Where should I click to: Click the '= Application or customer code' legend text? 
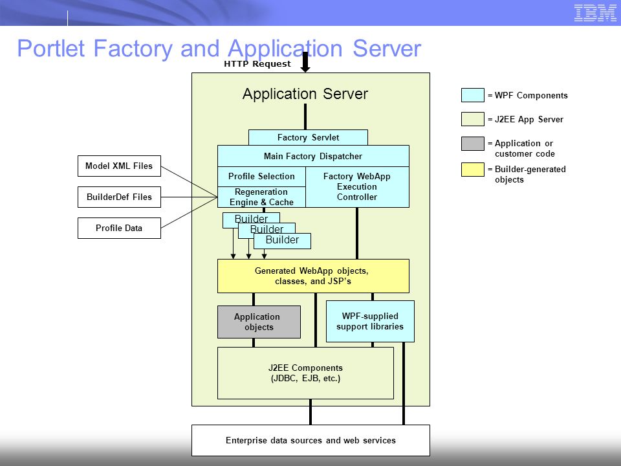(521, 148)
